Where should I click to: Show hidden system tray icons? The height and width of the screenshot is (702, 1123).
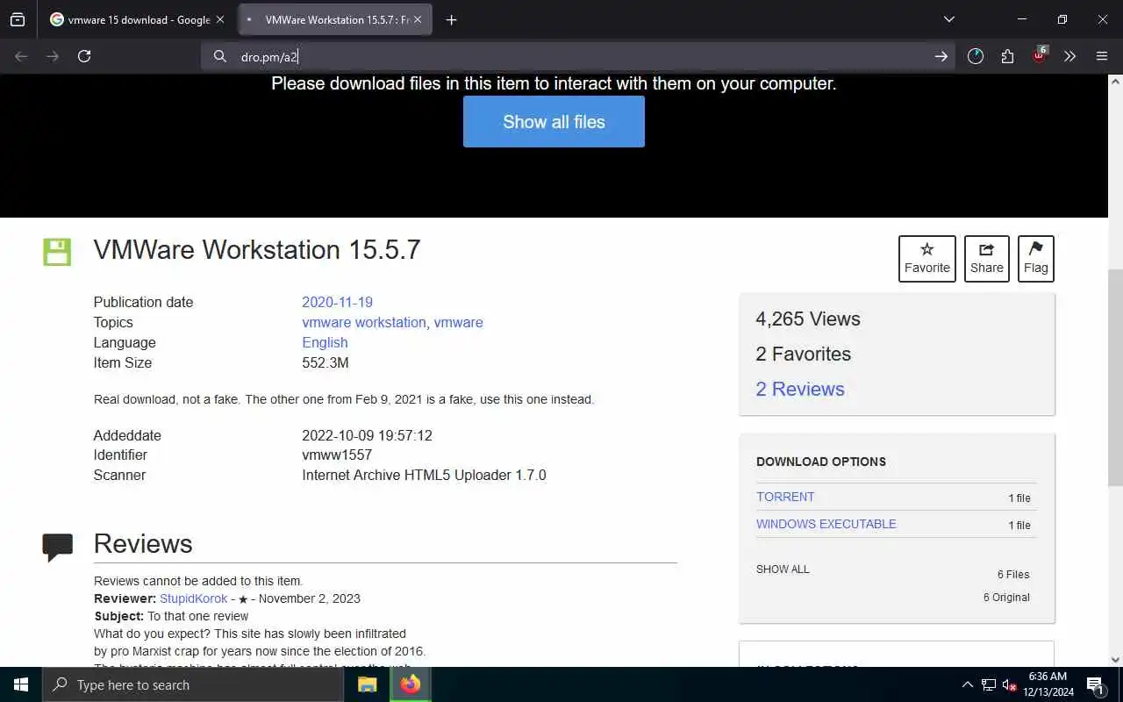pos(968,684)
